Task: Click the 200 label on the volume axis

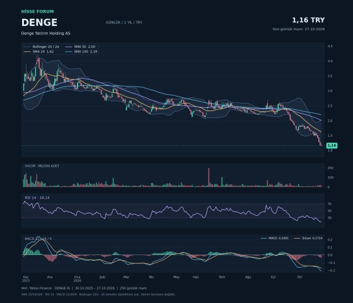Action: [x=330, y=168]
